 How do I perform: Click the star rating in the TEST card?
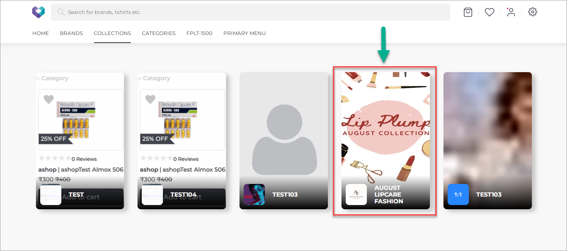coord(55,159)
